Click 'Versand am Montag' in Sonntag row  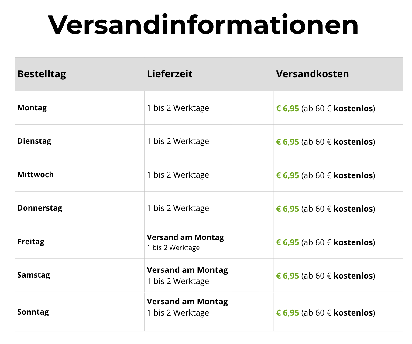(187, 302)
